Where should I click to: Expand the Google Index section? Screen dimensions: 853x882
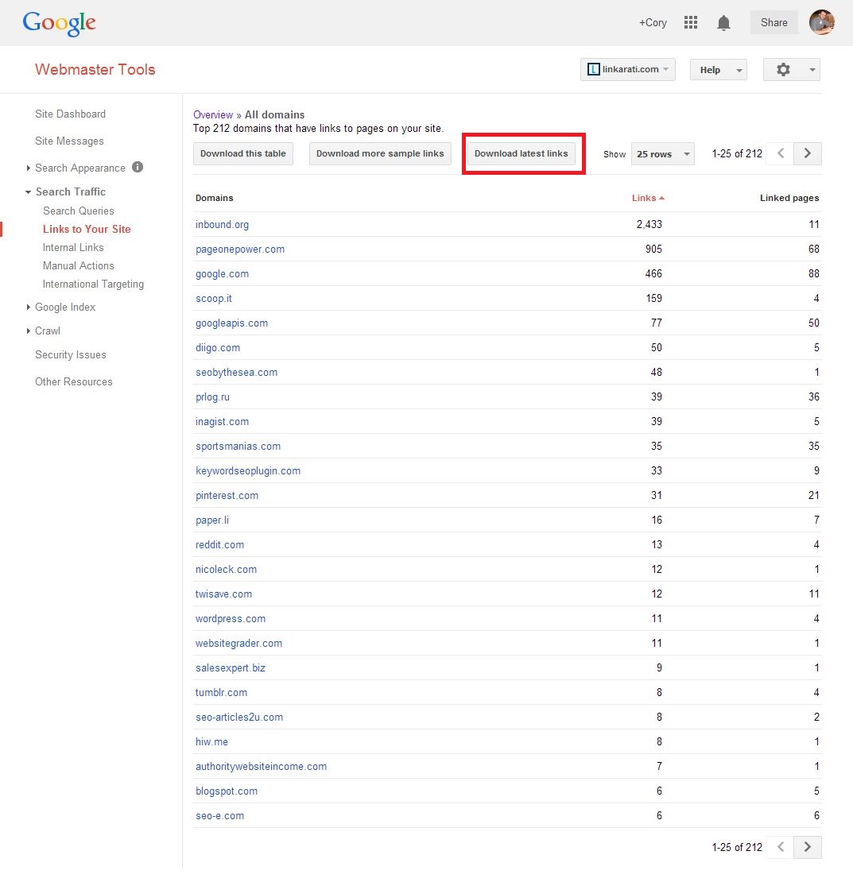click(x=65, y=307)
